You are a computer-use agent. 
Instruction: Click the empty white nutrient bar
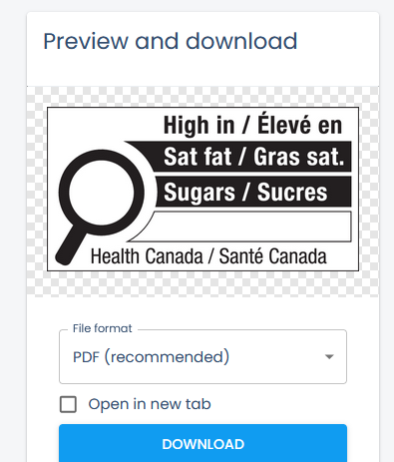pos(245,227)
